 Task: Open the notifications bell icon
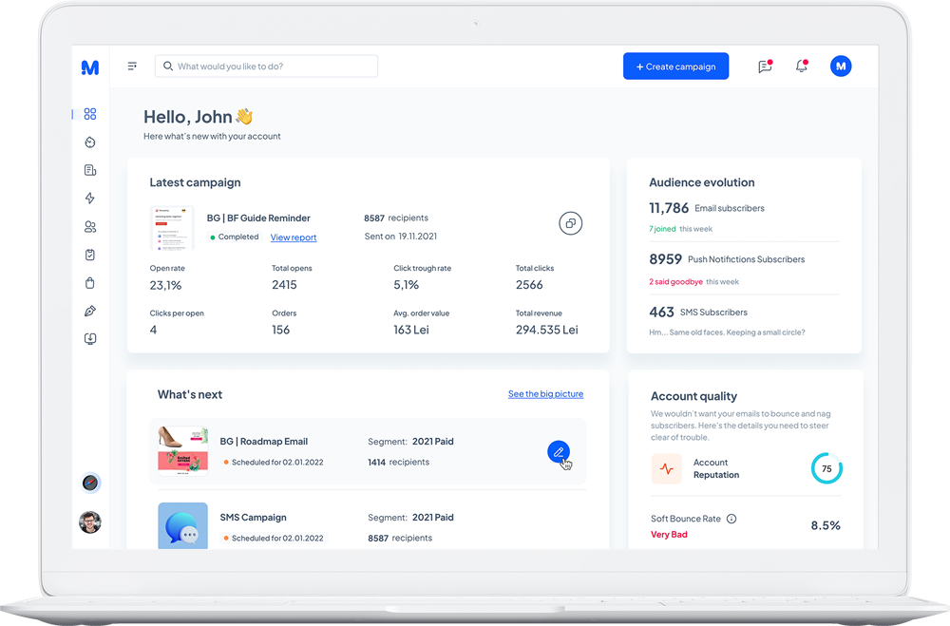point(802,66)
